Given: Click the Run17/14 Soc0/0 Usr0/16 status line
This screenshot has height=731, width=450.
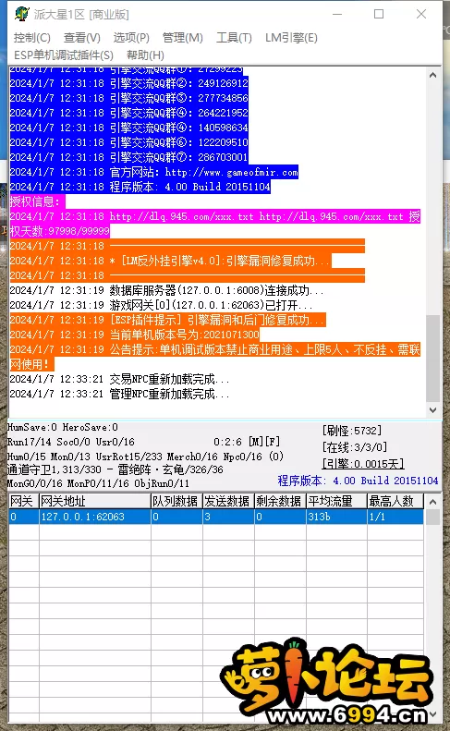Looking at the screenshot, I should 70,442.
